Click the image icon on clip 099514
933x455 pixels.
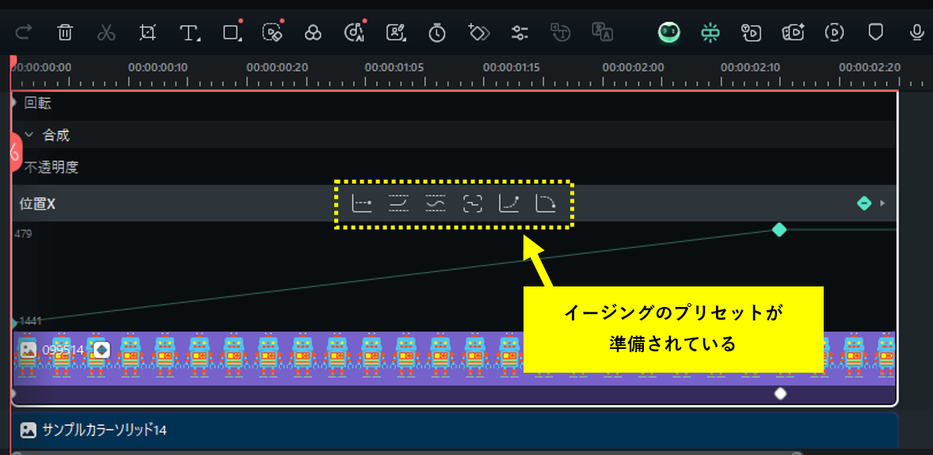(28, 350)
